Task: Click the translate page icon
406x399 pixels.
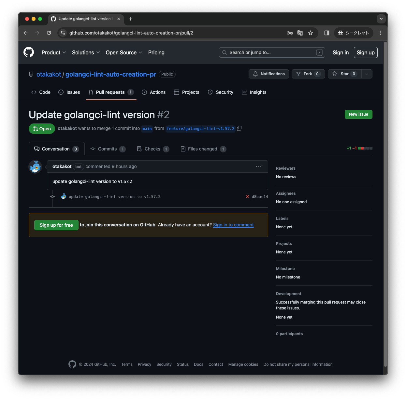Action: [300, 33]
